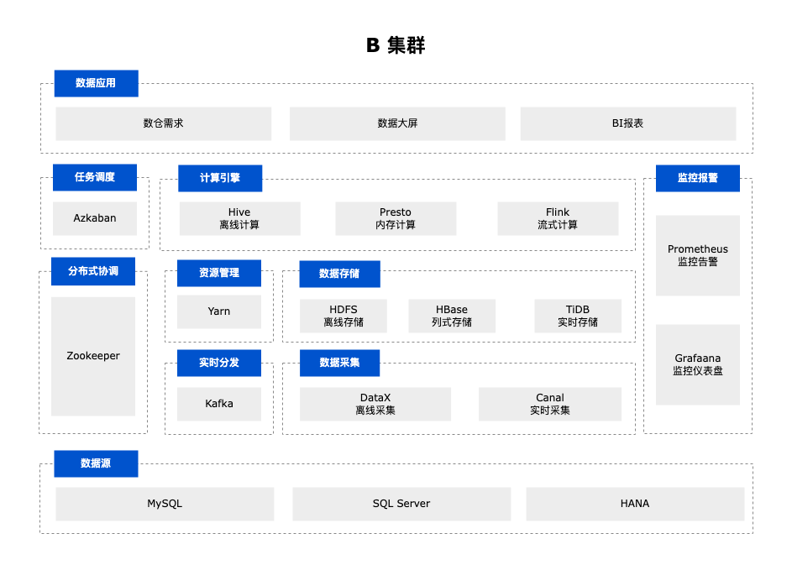Viewport: 792px width, 565px height.
Task: Select the 数据大屏 box
Action: coord(397,123)
